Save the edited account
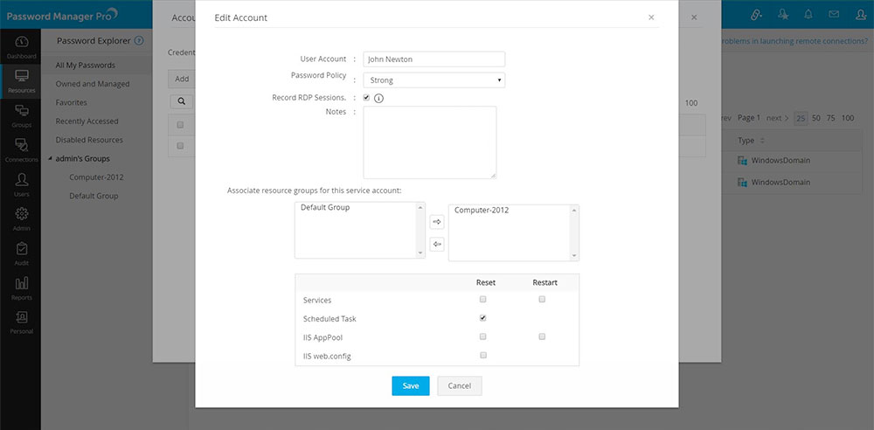This screenshot has width=874, height=430. click(410, 385)
